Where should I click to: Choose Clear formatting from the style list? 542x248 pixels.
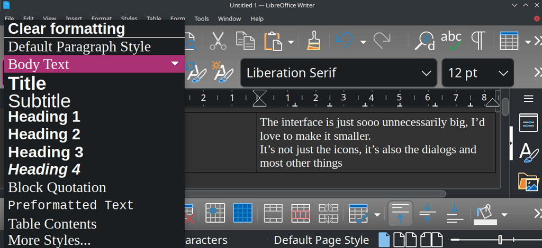pyautogui.click(x=94, y=28)
